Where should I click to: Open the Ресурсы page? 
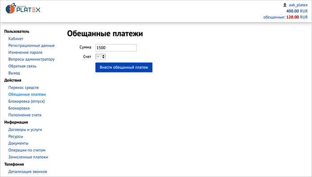16,136
